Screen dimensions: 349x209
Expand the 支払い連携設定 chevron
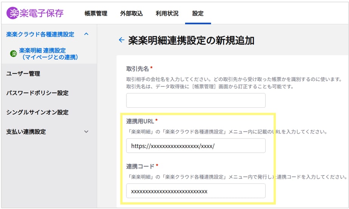point(86,131)
